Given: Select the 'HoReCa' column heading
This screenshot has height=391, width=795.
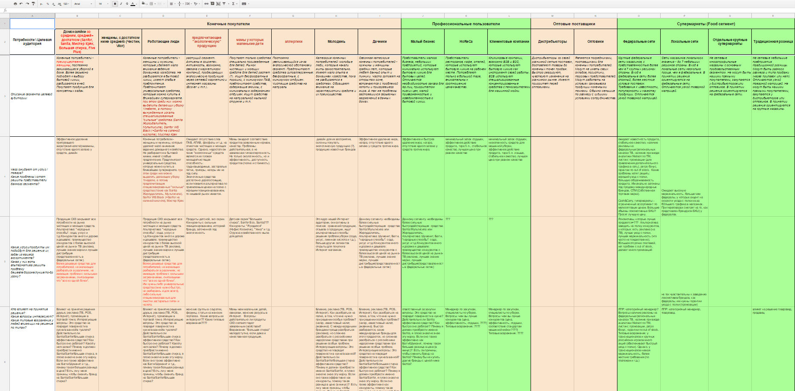Looking at the screenshot, I should pos(466,41).
